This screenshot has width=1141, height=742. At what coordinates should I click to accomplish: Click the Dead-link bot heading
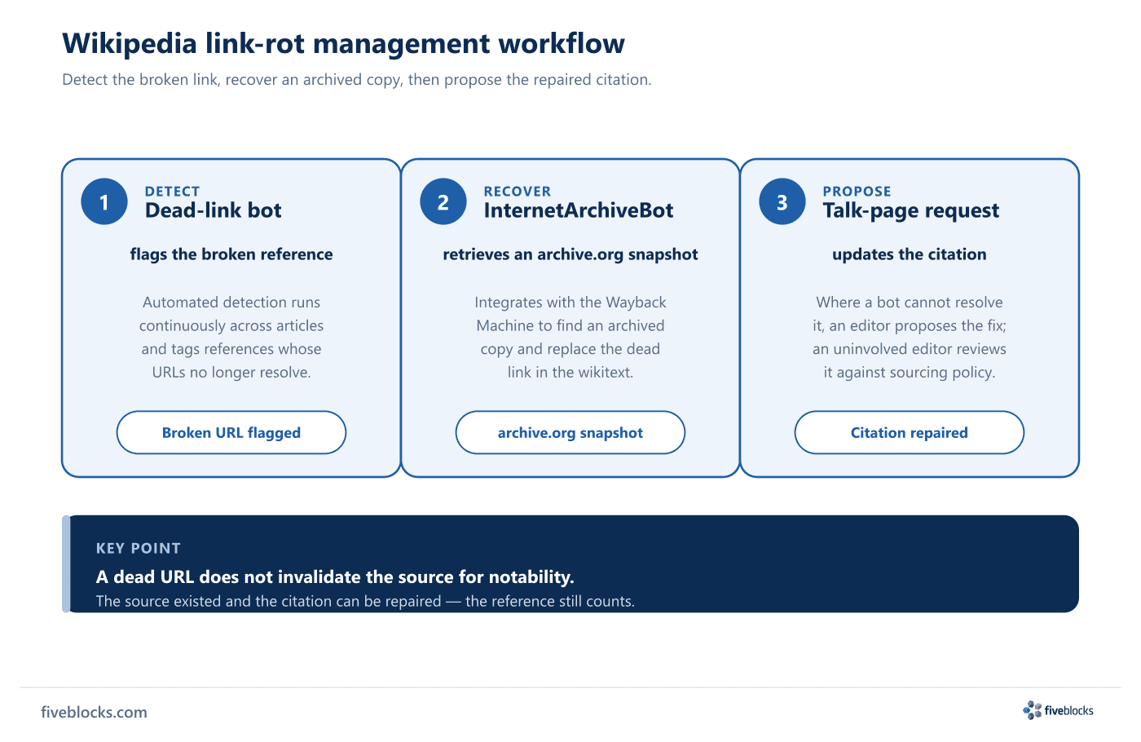click(213, 210)
